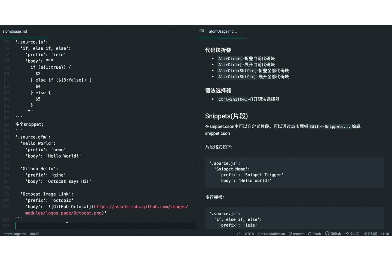Click atomUsage.md file name in status bar
392x261 pixels.
pyautogui.click(x=15, y=234)
